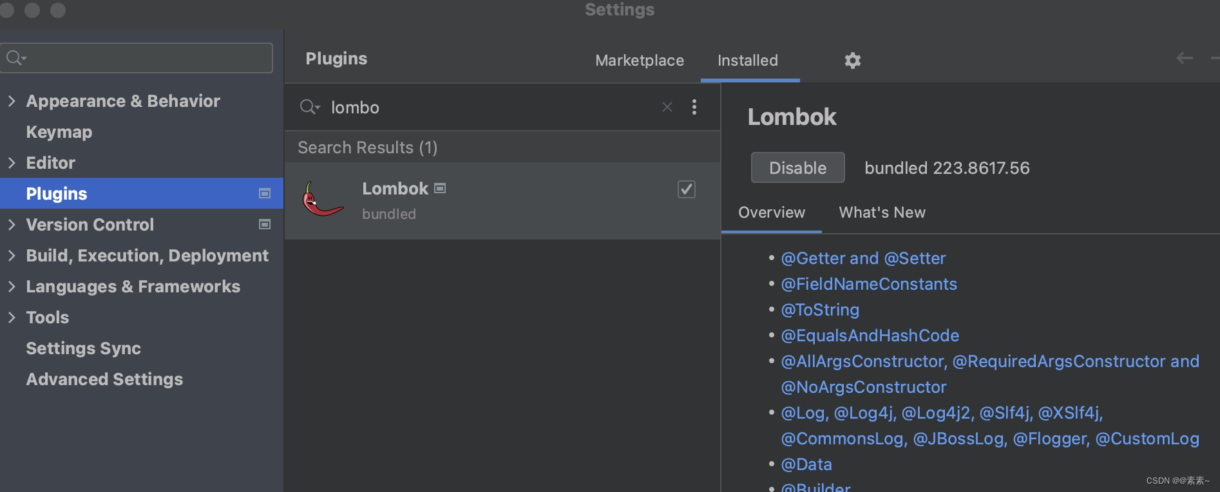Viewport: 1220px width, 492px height.
Task: Open the @EqualsAndHashCode link
Action: click(x=870, y=336)
